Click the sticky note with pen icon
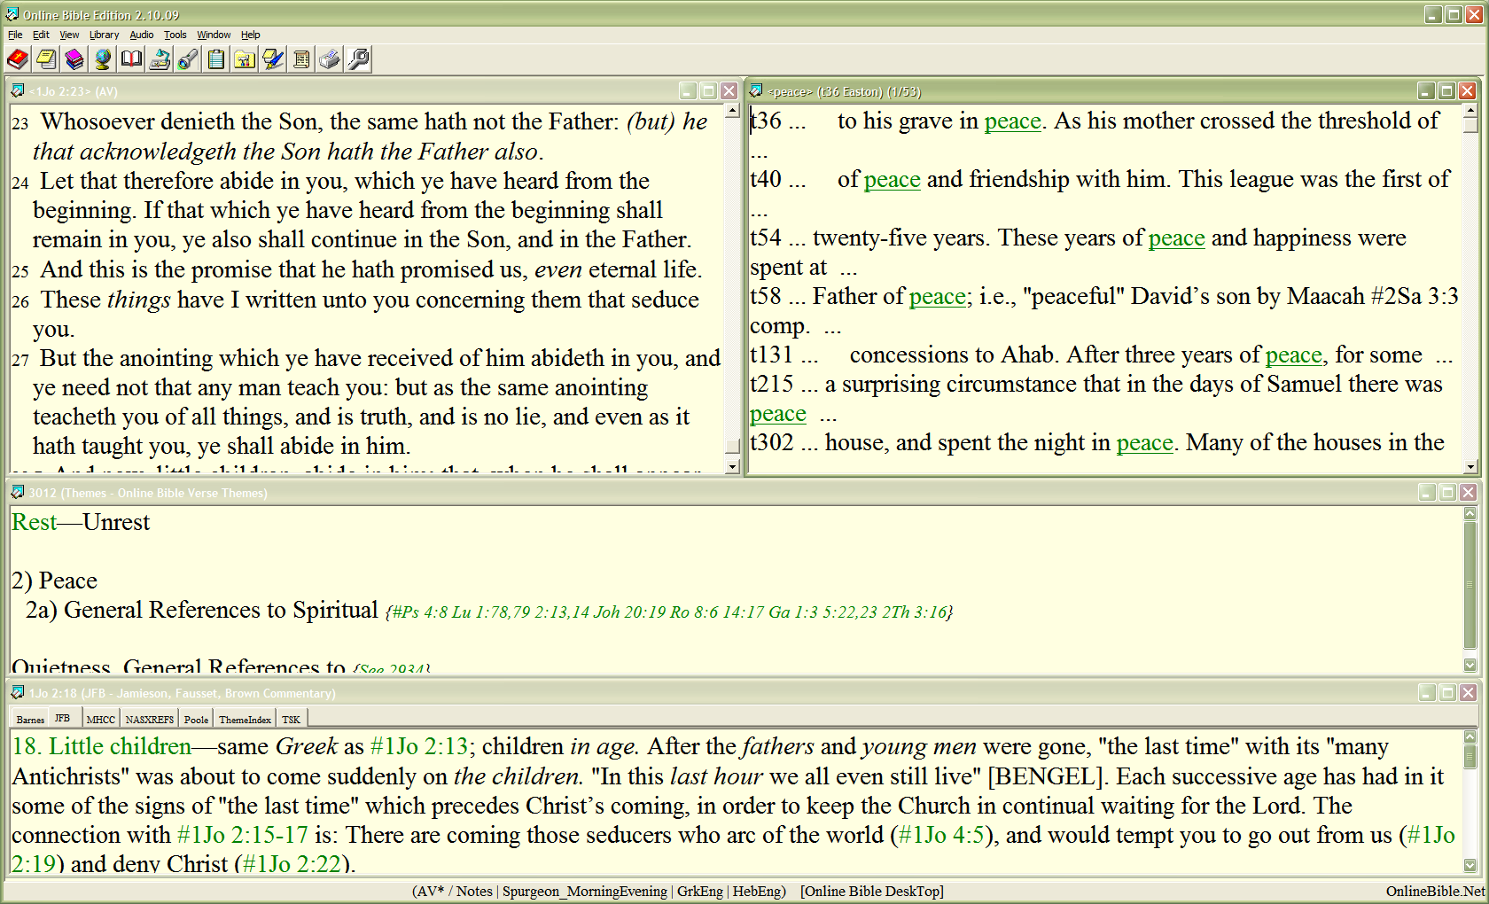Image resolution: width=1489 pixels, height=904 pixels. [x=273, y=59]
